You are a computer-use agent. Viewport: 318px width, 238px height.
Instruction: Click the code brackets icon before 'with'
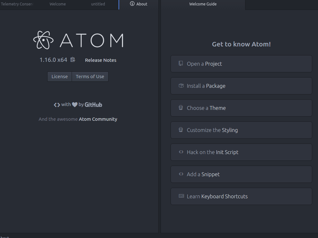57,105
